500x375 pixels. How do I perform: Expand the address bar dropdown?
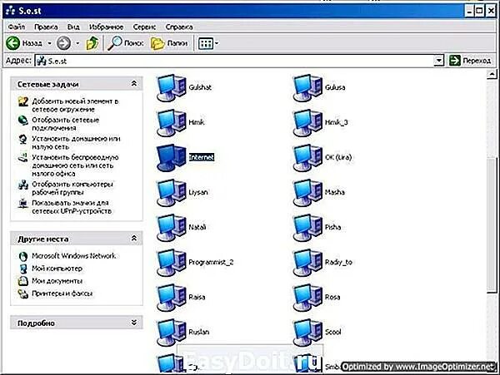(439, 61)
